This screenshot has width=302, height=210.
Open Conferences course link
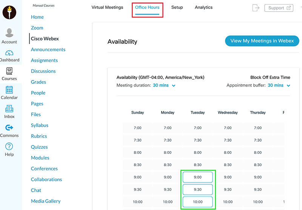(x=44, y=168)
